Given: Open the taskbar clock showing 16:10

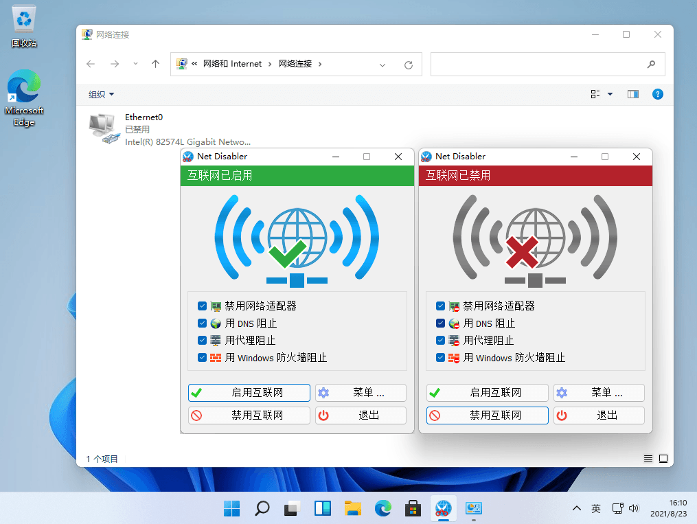Looking at the screenshot, I should pos(669,508).
